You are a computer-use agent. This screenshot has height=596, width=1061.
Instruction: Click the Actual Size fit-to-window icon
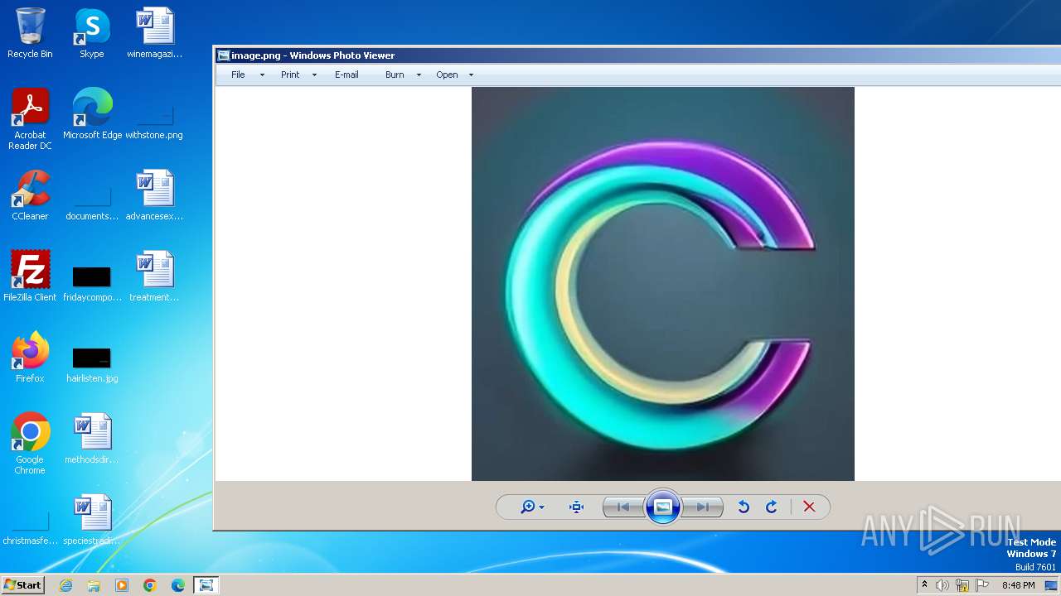point(577,507)
